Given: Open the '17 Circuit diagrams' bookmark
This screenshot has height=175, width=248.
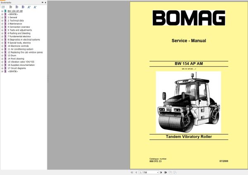Looking at the screenshot, I should pos(17,68).
